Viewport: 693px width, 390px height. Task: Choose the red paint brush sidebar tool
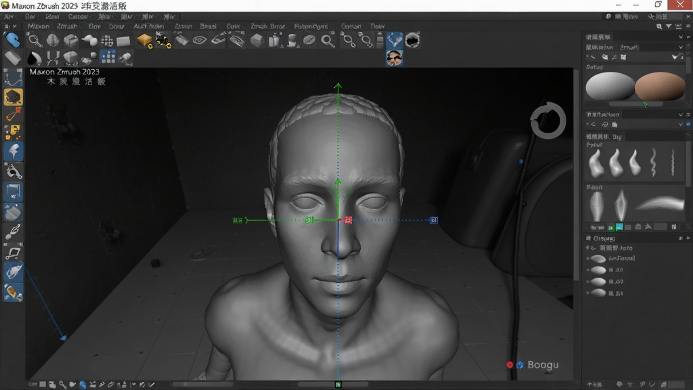pyautogui.click(x=13, y=114)
